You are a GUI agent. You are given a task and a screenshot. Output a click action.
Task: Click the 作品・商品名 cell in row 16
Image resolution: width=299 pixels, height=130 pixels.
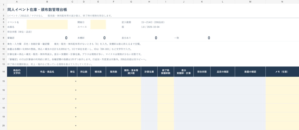(47, 90)
